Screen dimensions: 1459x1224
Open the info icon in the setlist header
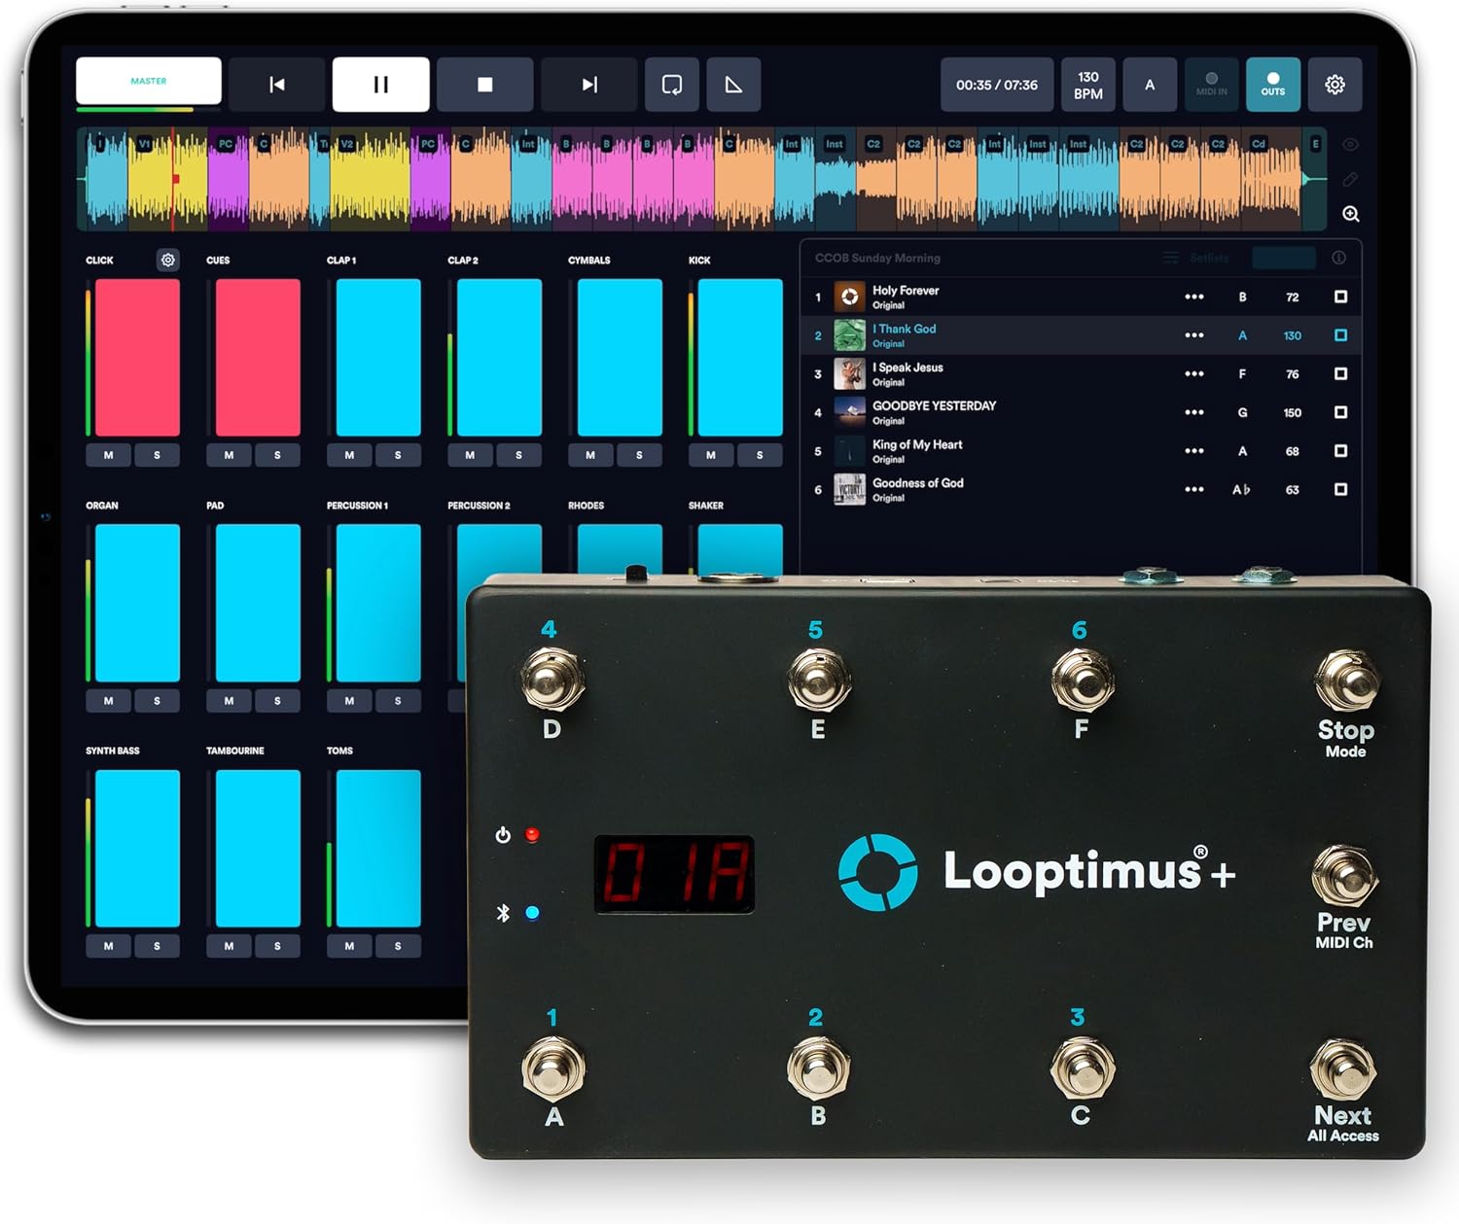pyautogui.click(x=1341, y=258)
